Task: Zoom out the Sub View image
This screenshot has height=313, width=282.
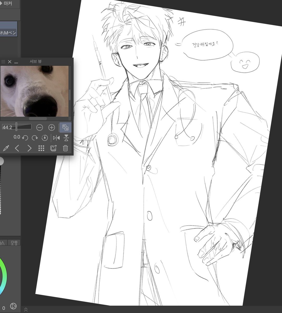Action: [x=40, y=128]
